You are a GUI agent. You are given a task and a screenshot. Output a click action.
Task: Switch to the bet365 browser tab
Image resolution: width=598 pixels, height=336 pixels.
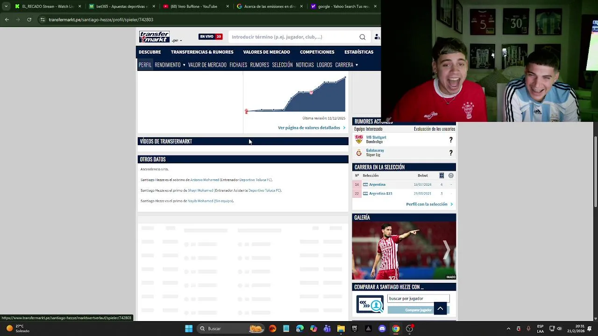pos(121,7)
